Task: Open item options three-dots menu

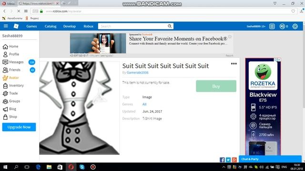Action: click(234, 64)
